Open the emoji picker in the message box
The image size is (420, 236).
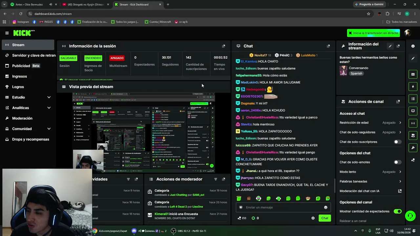325,207
